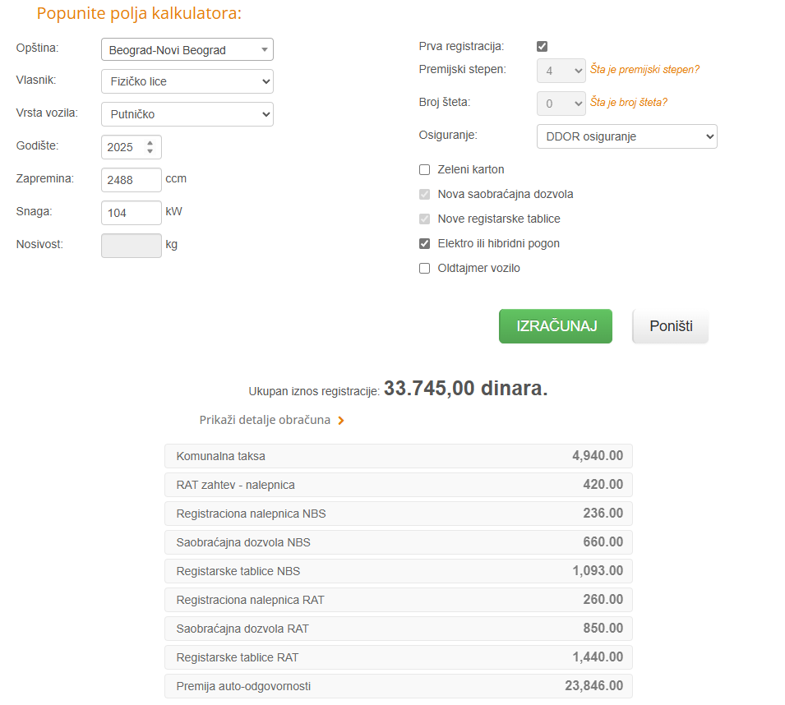
Task: Expand the Vlasnik dropdown
Action: (187, 81)
